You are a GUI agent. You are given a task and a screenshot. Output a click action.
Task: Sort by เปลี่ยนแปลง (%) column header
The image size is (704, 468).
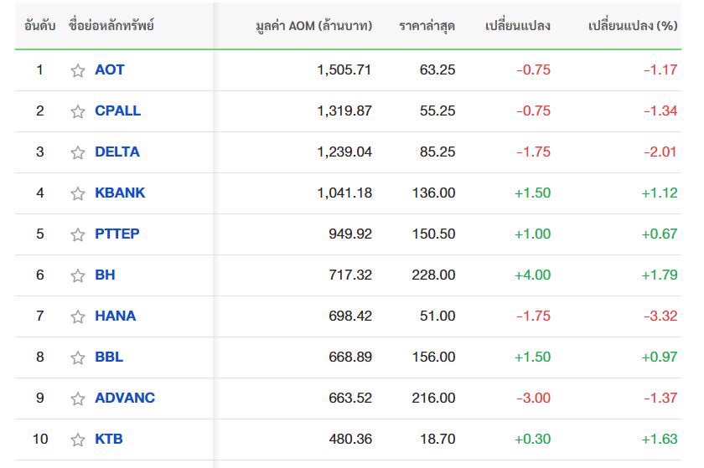click(633, 26)
